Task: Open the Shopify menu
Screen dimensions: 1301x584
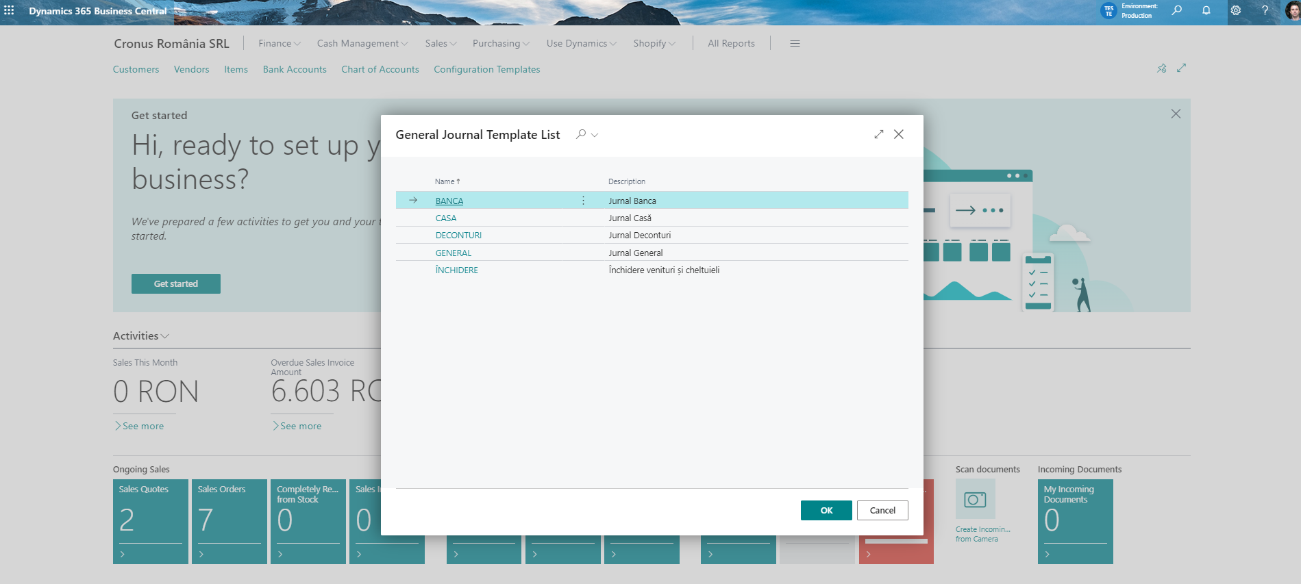Action: click(654, 43)
